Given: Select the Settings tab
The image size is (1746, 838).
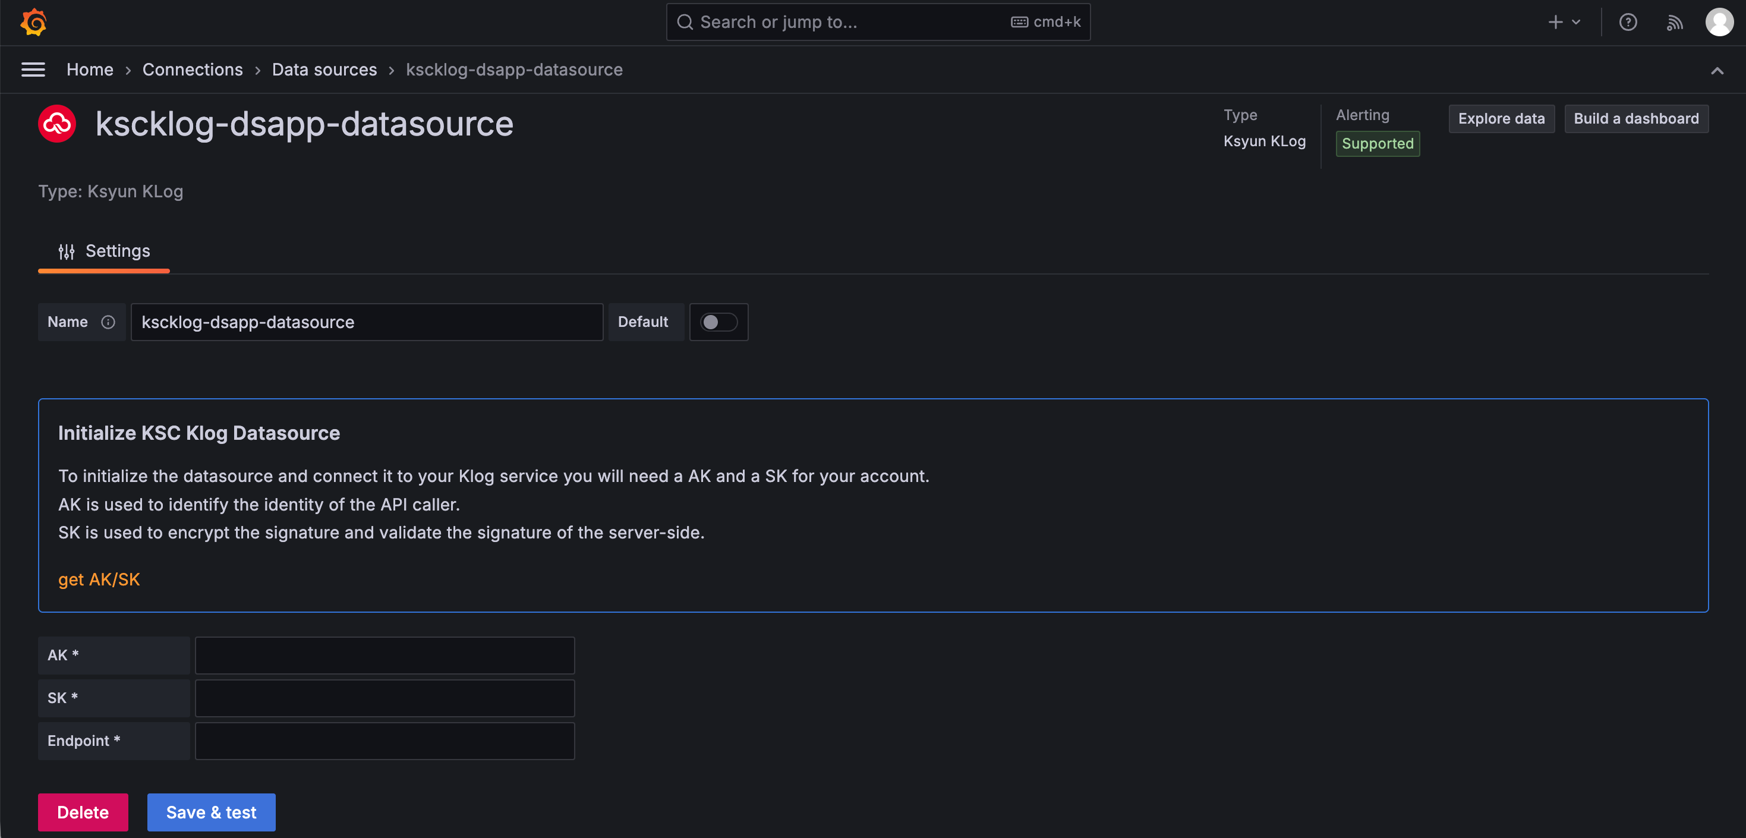Looking at the screenshot, I should tap(104, 251).
